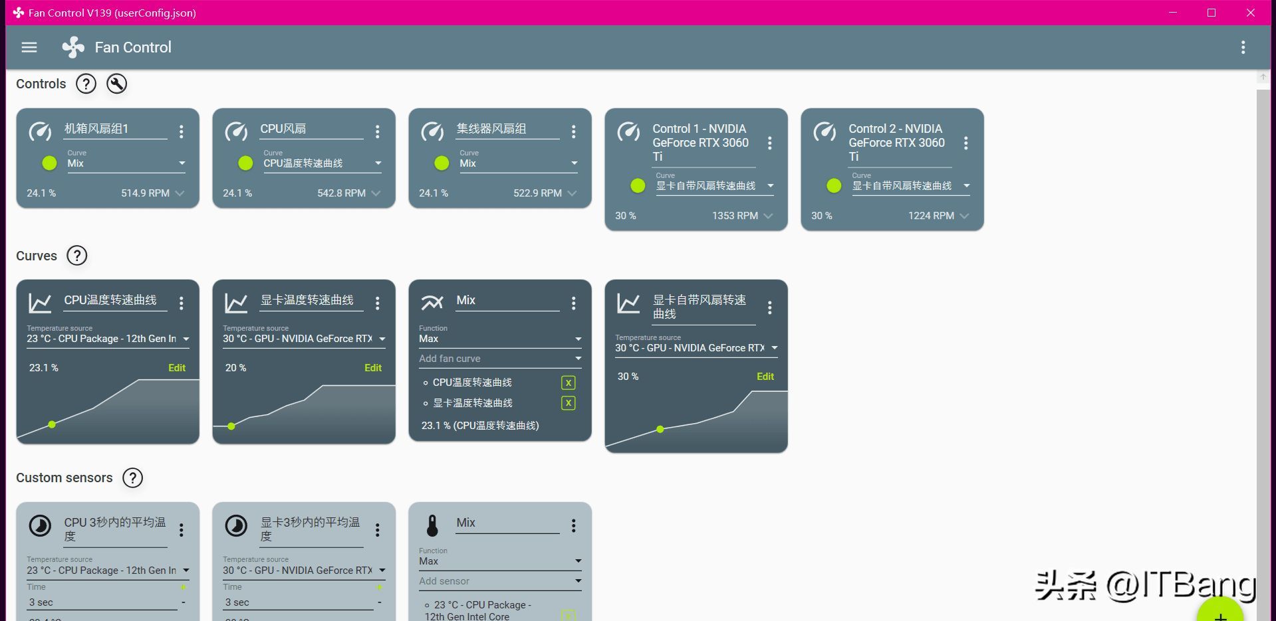Open Temperature source dropdown on CPU温度转速曲线
This screenshot has height=621, width=1276.
tap(108, 336)
